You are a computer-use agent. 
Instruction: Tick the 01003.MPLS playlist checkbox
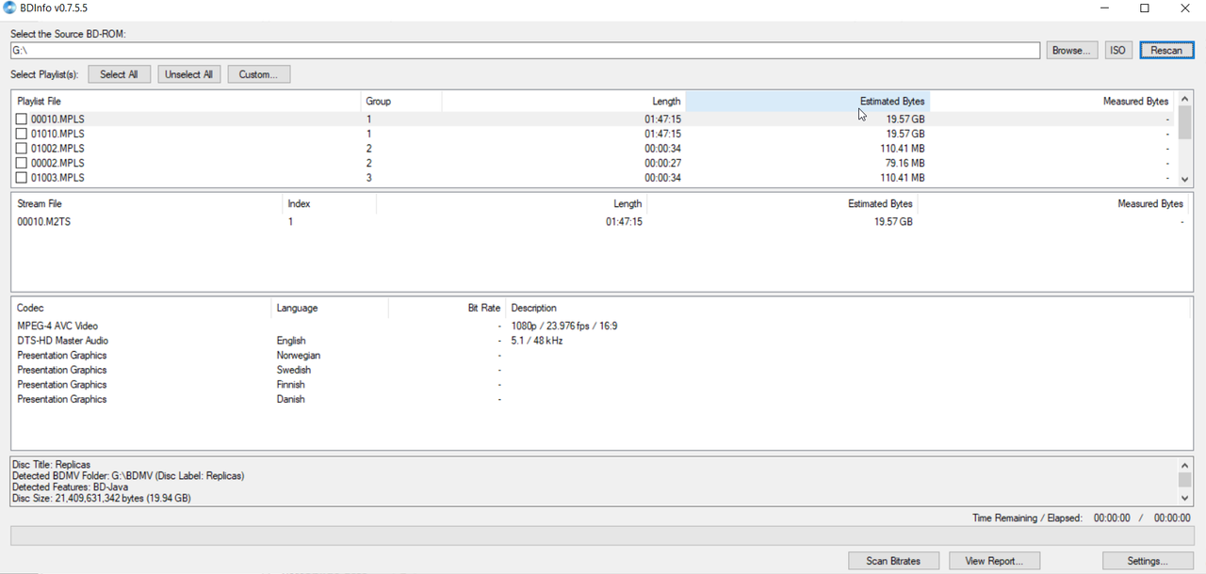click(x=21, y=178)
